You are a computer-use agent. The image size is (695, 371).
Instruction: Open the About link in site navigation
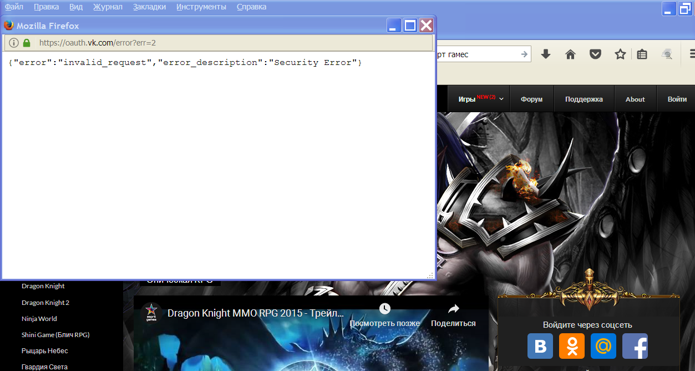[x=635, y=99]
